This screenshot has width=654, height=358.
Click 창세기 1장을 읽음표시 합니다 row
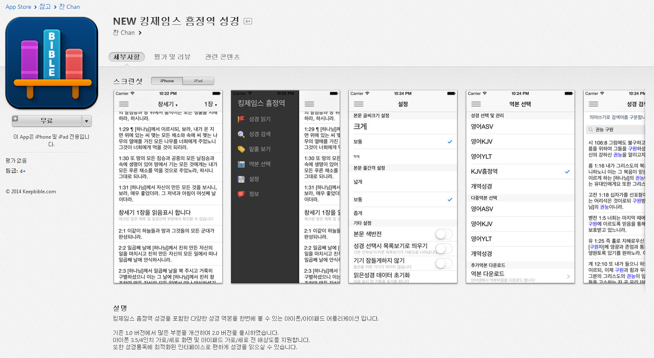[168, 215]
